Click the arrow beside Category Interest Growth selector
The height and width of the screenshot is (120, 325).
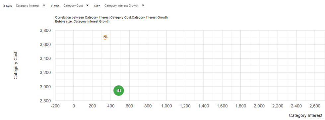pos(143,6)
